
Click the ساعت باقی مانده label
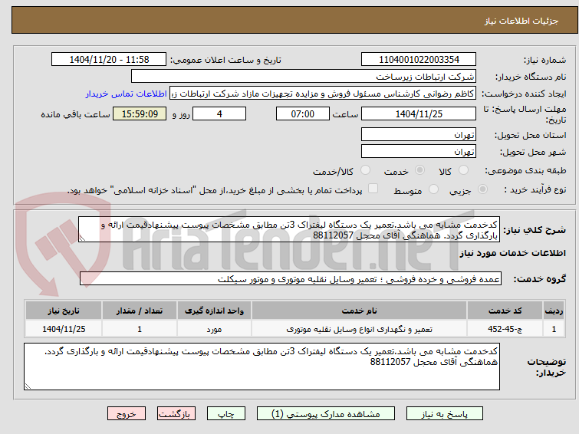point(75,114)
